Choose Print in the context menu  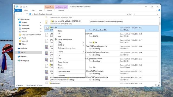point(59,37)
